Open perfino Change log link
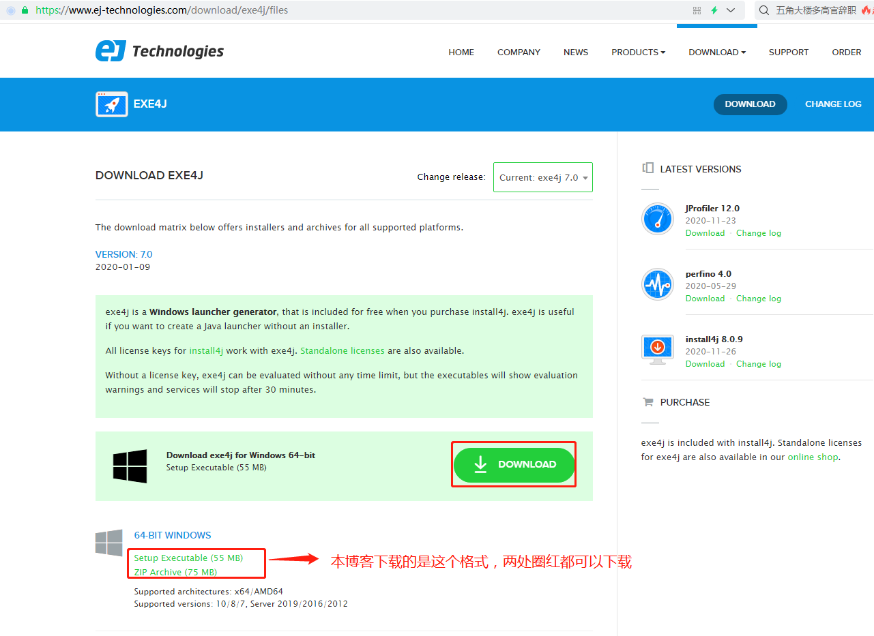The width and height of the screenshot is (874, 636). coord(759,299)
